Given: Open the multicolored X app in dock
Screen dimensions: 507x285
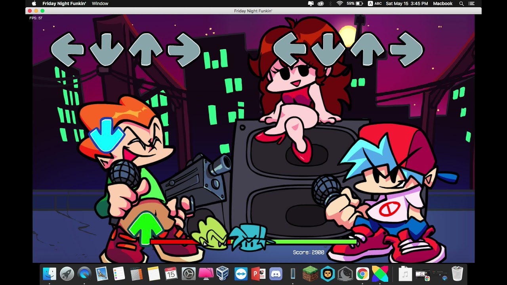Looking at the screenshot, I should point(380,274).
